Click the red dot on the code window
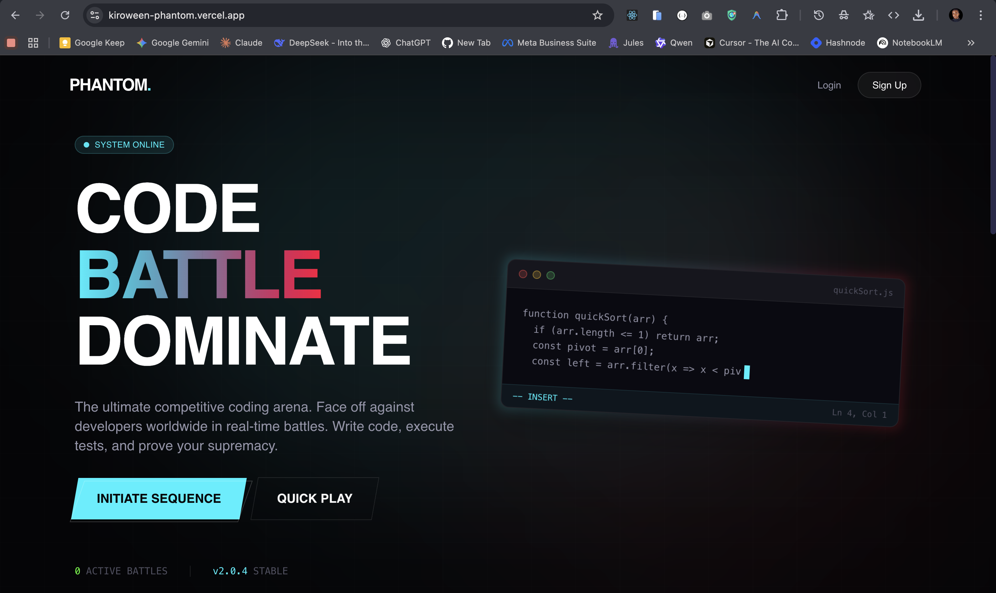 [x=523, y=274]
